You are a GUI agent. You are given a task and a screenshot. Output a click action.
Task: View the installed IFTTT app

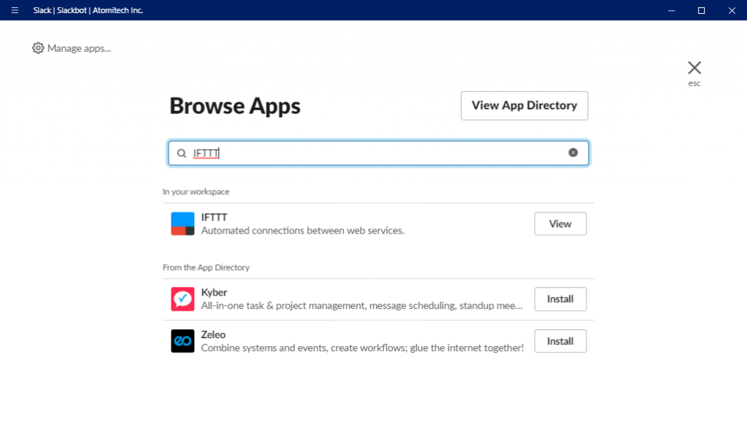click(x=560, y=223)
